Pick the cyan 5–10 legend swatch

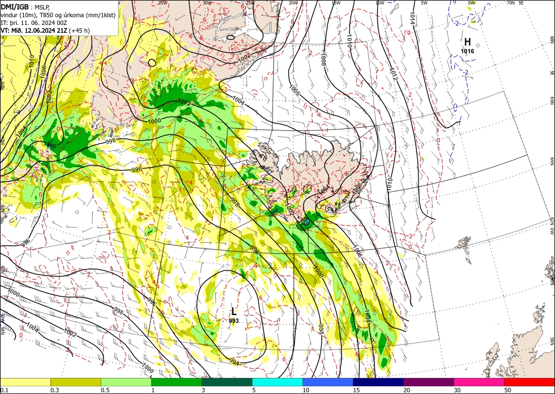pos(277,382)
